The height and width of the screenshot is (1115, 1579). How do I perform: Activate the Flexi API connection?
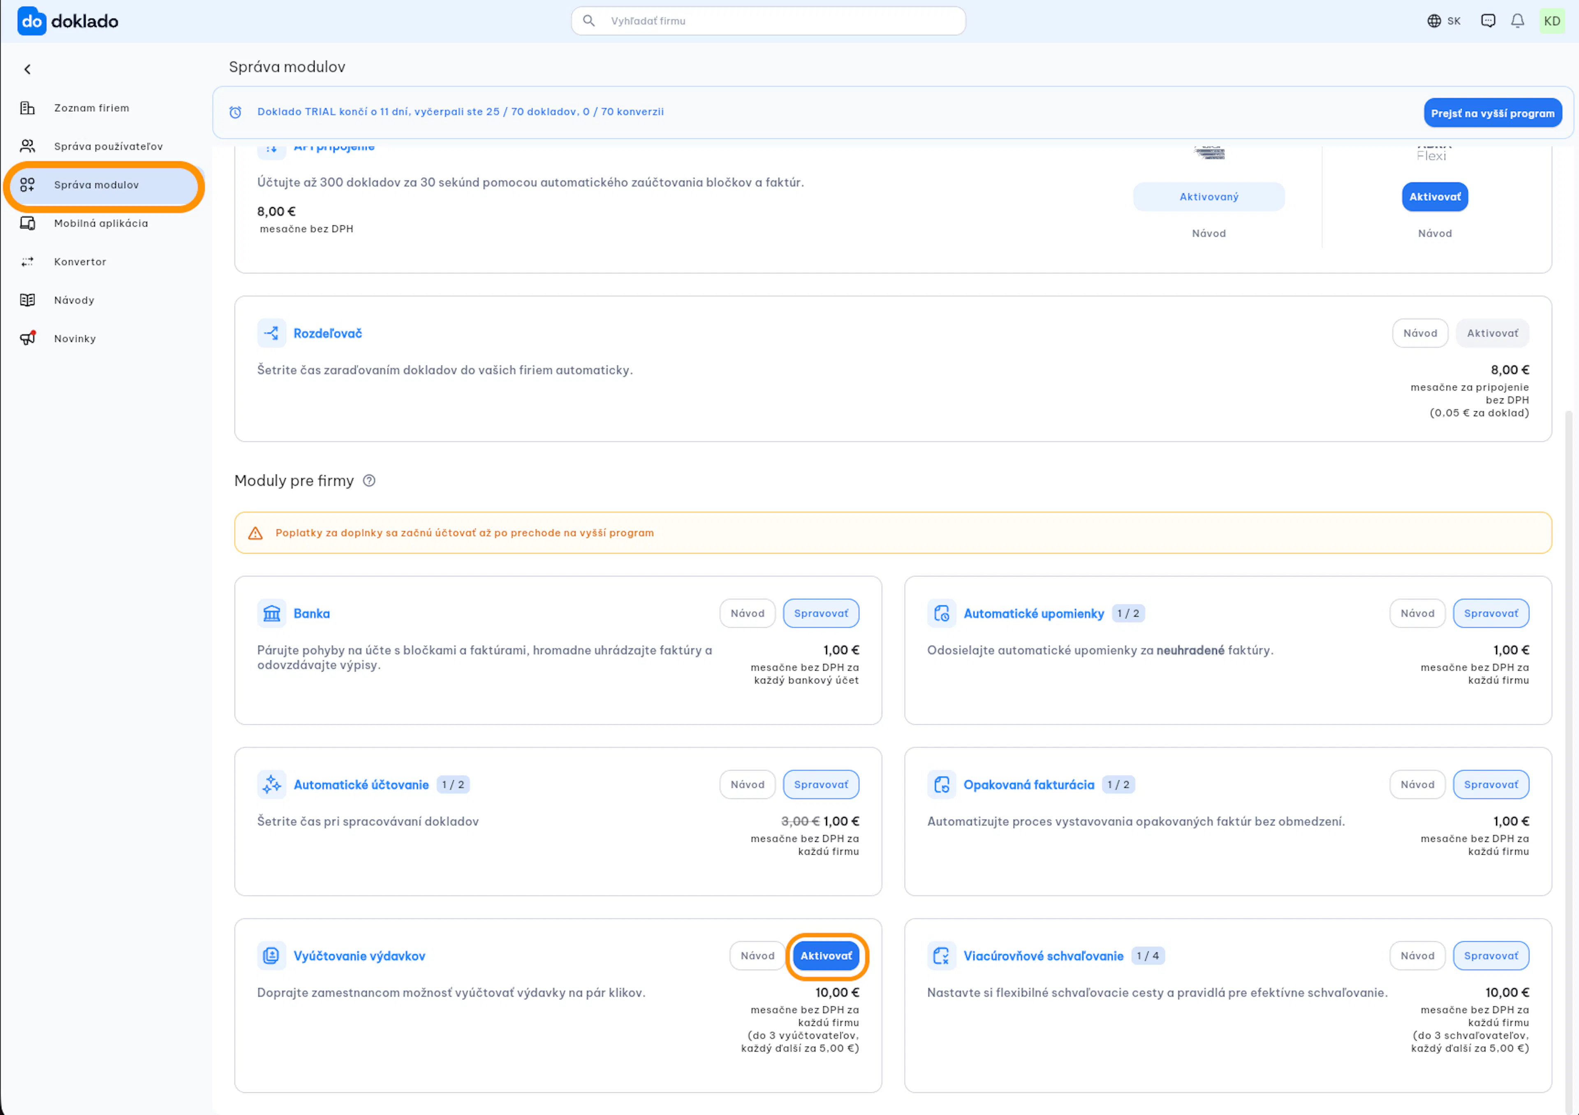pyautogui.click(x=1435, y=197)
